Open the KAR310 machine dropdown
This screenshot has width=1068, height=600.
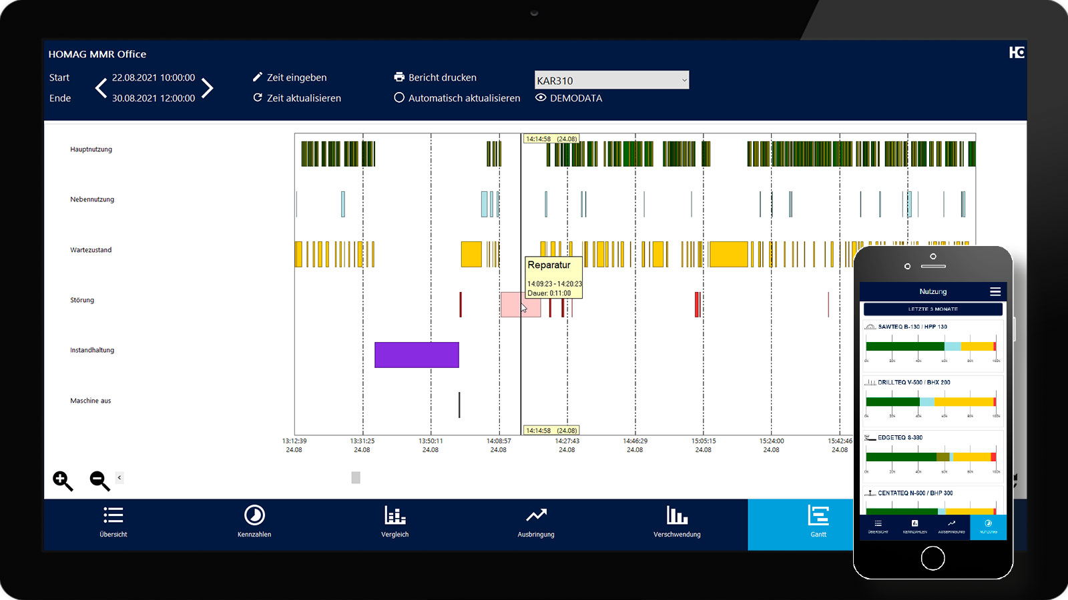[x=611, y=80]
